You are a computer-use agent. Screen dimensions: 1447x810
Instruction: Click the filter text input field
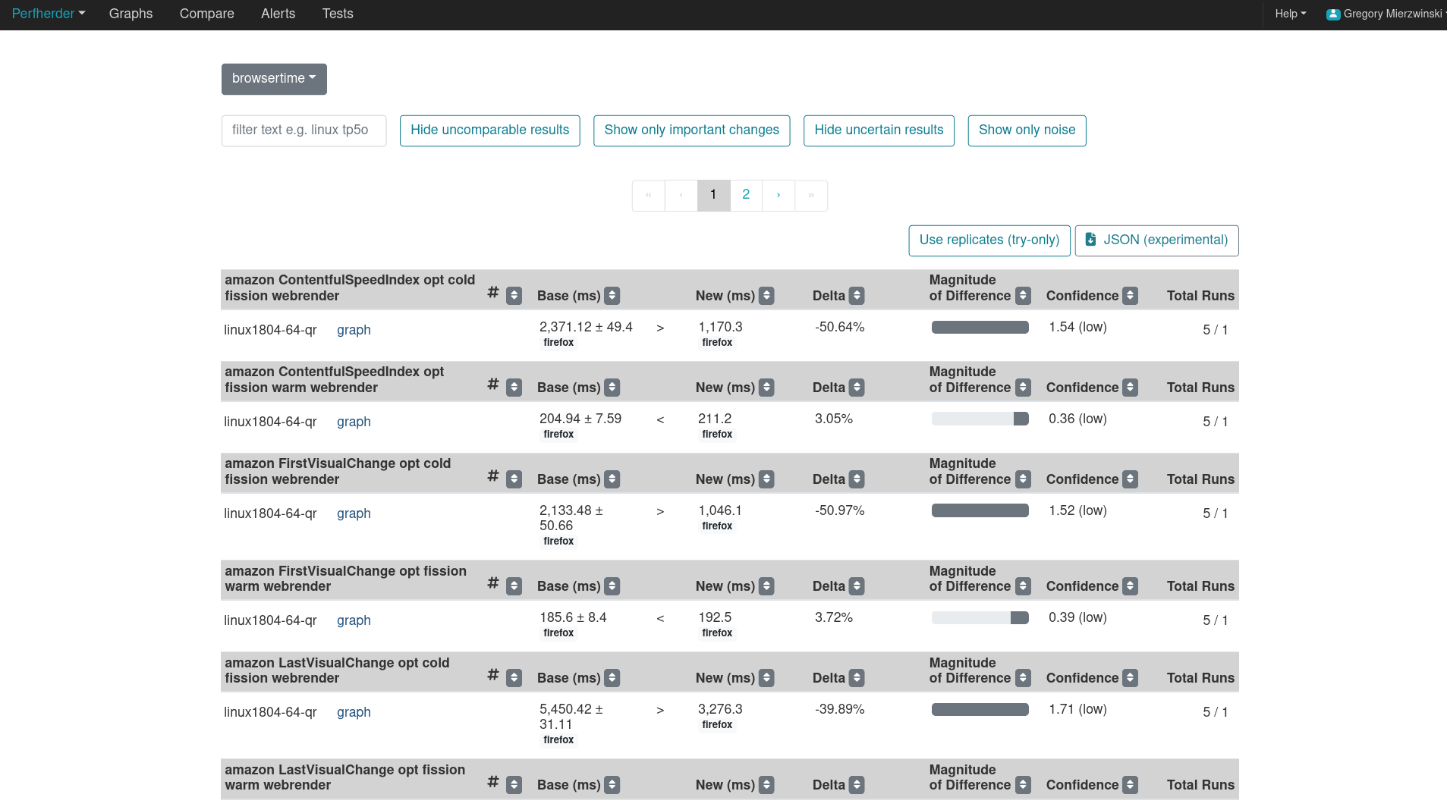click(x=303, y=130)
